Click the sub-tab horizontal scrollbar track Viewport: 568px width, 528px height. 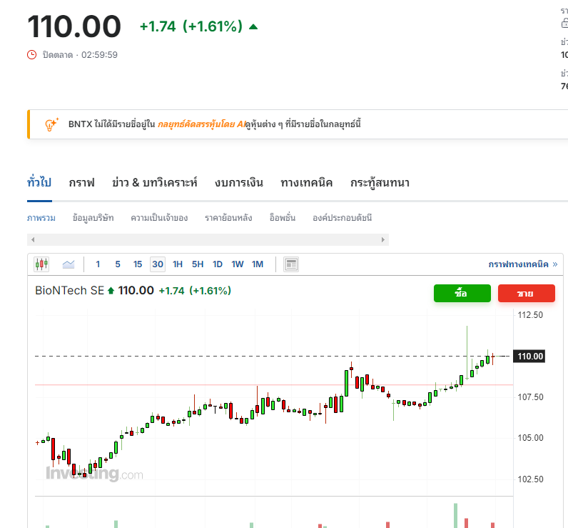(x=208, y=239)
